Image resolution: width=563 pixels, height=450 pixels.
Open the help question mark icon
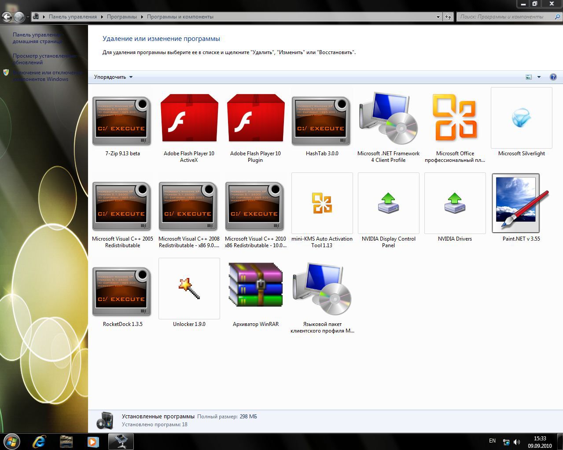click(553, 77)
